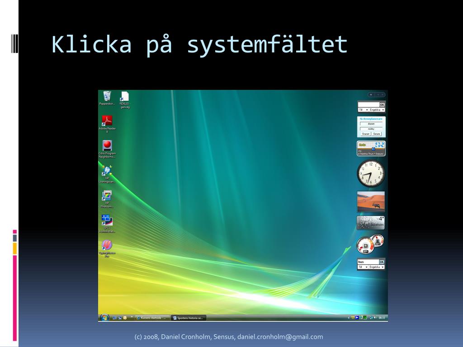Click the large CPU meter gauge
This screenshot has height=347, width=463.
click(x=365, y=245)
